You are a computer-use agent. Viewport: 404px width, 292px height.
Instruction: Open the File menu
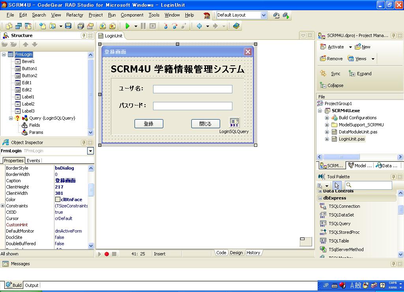10,15
